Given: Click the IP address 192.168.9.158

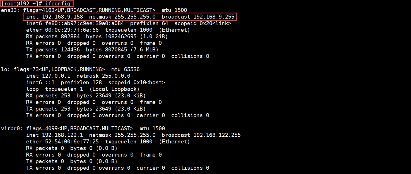Looking at the screenshot, I should [62, 17].
